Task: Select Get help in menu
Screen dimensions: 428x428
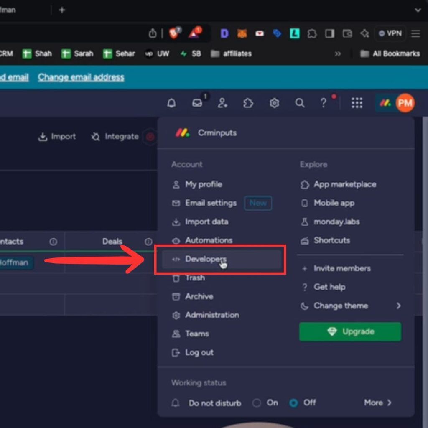Action: (x=323, y=287)
